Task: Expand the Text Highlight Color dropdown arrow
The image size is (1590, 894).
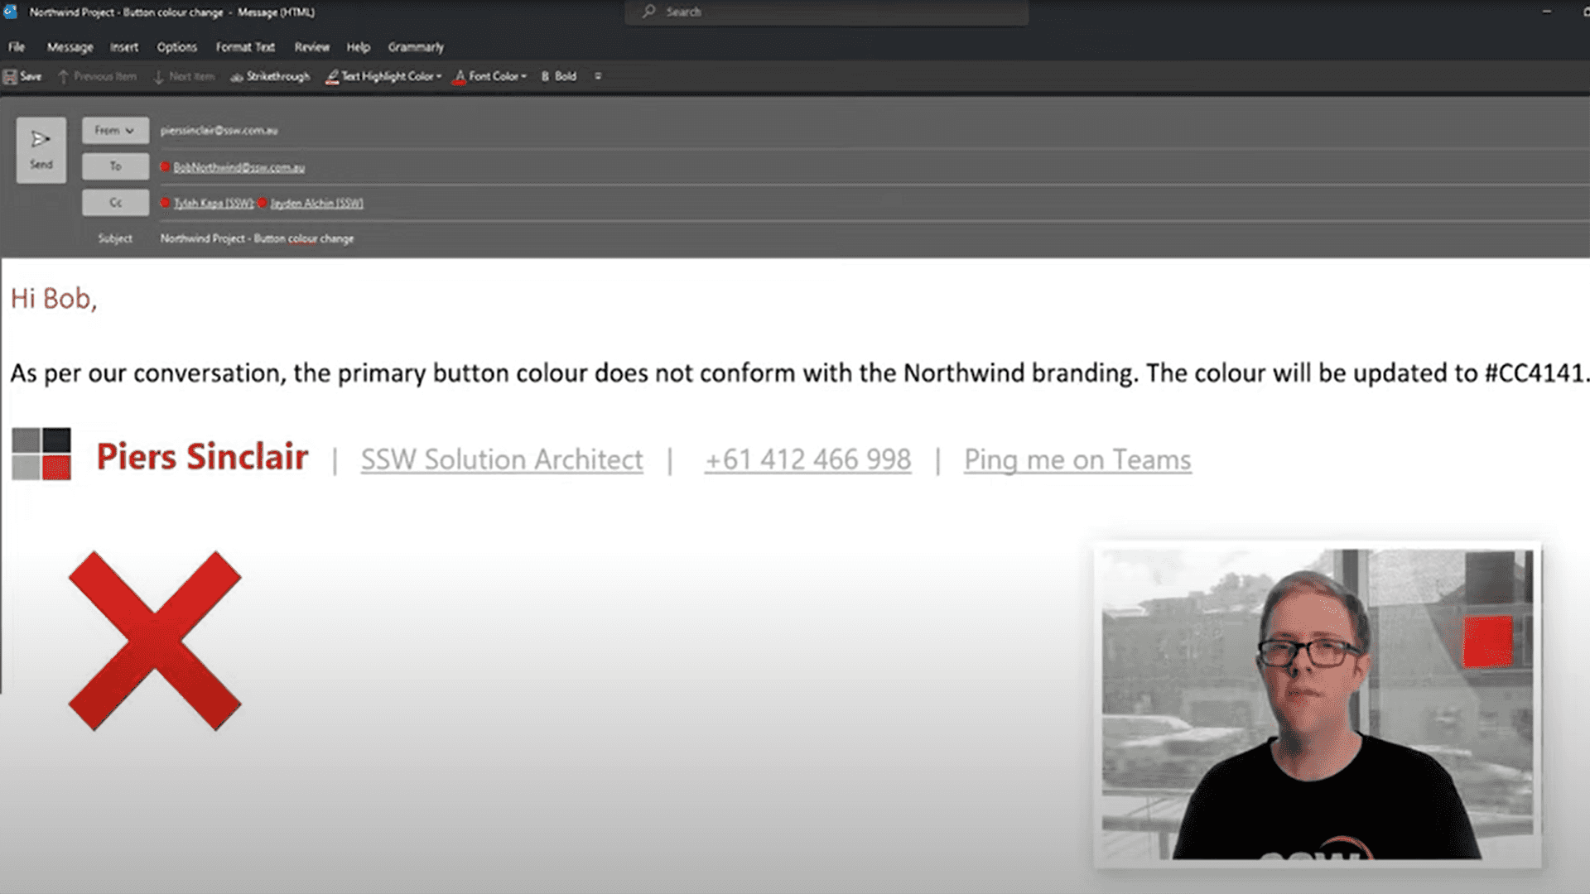Action: [x=439, y=76]
